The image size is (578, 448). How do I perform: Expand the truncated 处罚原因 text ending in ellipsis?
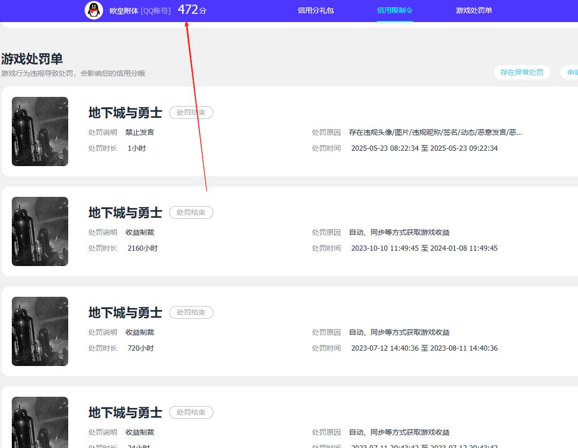tap(436, 132)
